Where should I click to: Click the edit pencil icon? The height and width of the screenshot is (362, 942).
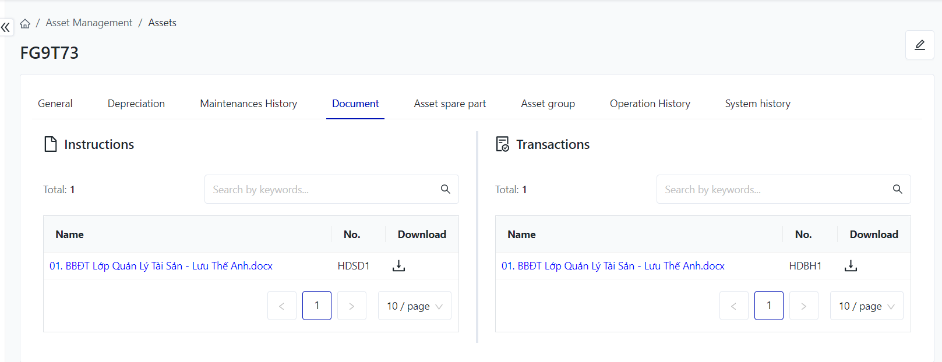point(919,45)
